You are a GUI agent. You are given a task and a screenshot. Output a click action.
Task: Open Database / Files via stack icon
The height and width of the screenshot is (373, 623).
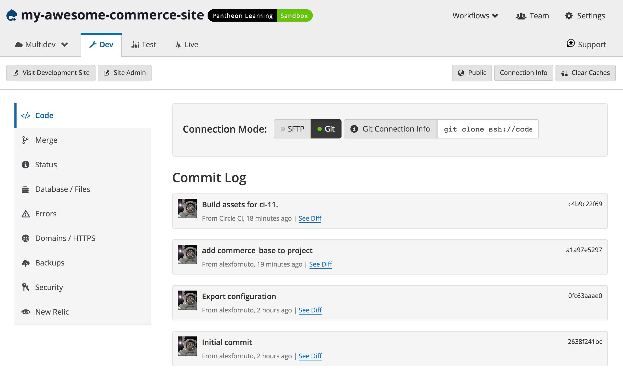point(25,189)
